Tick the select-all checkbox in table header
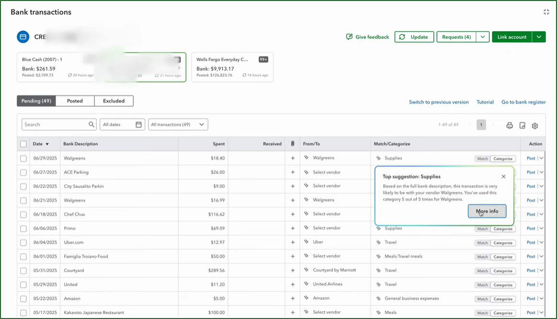 point(23,144)
